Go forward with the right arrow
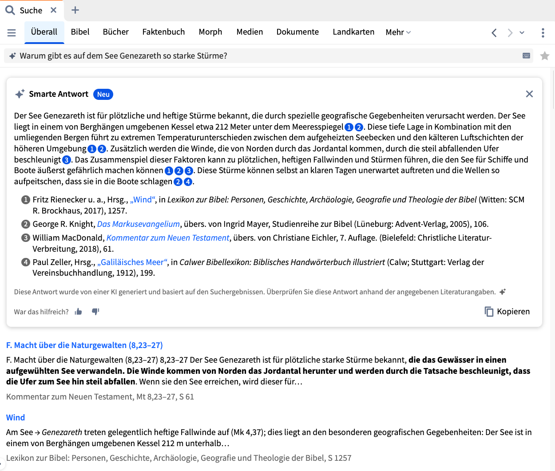 [510, 33]
